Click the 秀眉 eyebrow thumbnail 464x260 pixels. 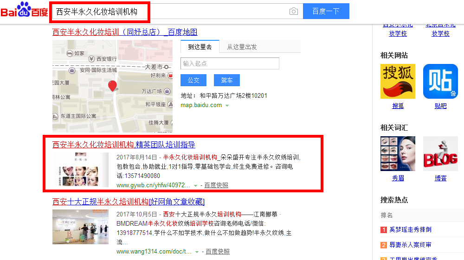(x=398, y=154)
